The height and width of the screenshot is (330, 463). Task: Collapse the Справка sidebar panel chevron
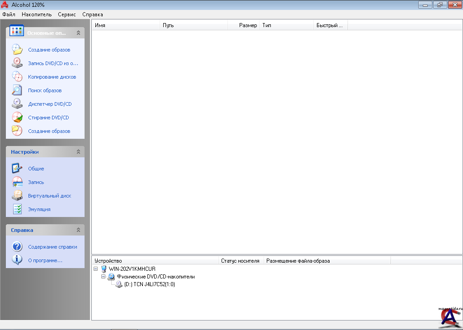tap(78, 230)
